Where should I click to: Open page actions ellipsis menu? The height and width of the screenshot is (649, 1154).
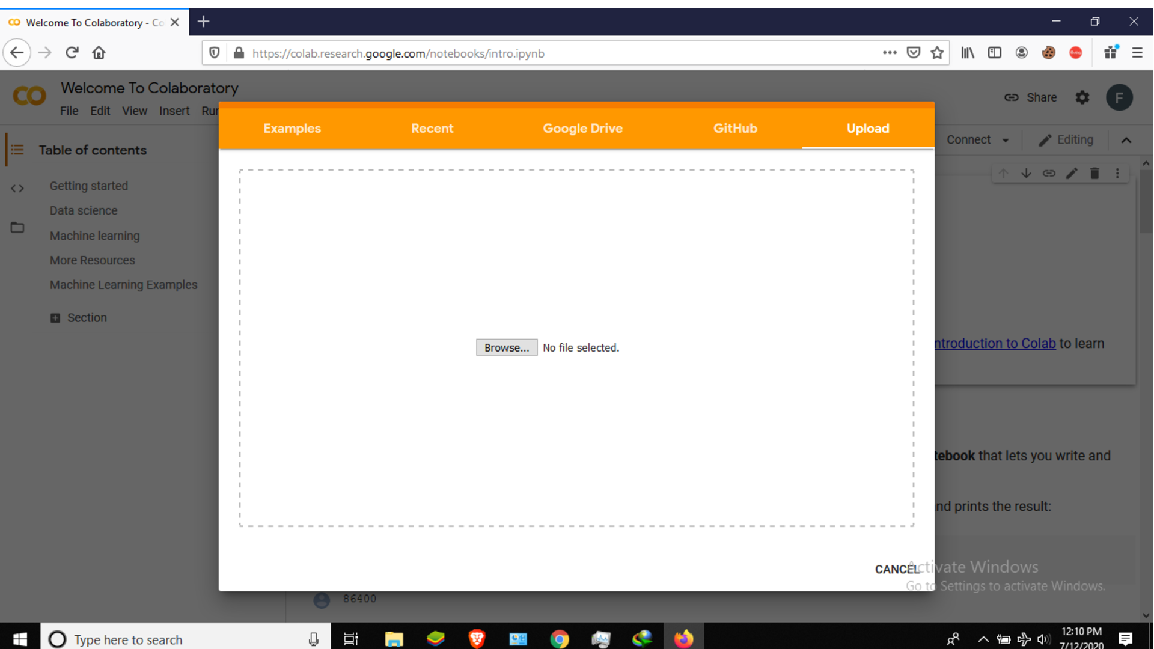click(x=890, y=53)
